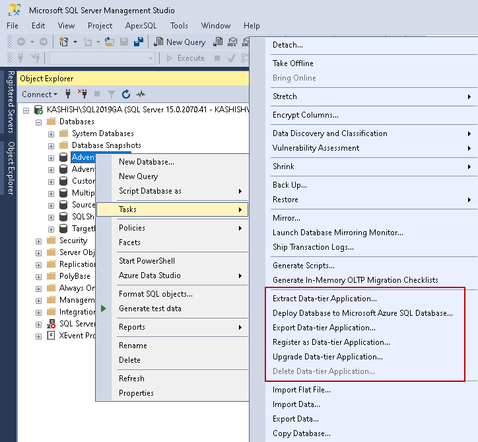Open the Stretch submenu arrow

[x=469, y=96]
